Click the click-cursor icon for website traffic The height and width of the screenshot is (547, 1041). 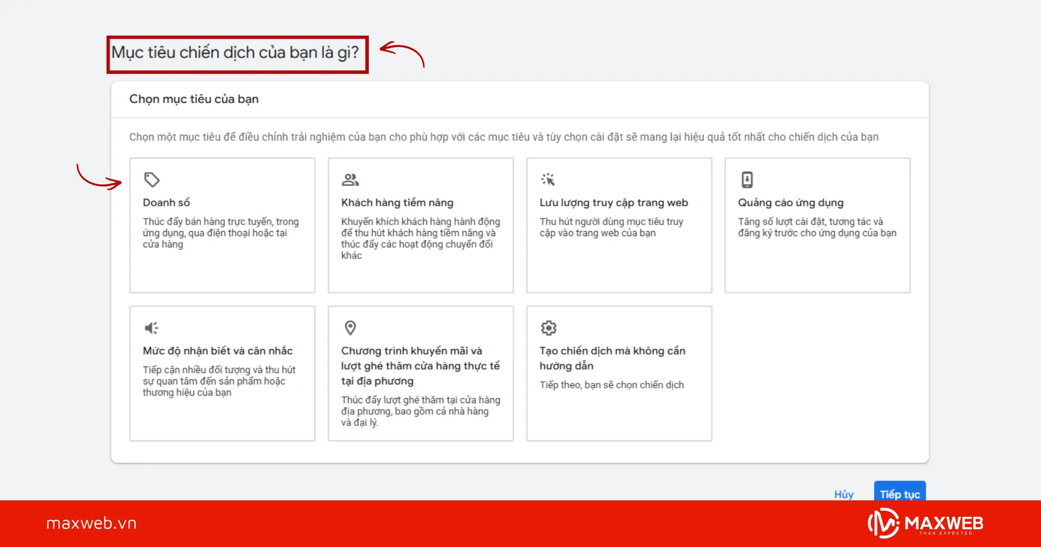[x=548, y=179]
